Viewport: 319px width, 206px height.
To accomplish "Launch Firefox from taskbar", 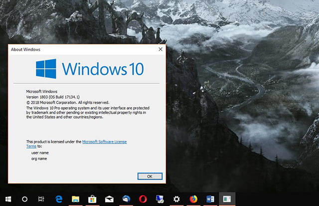I will (193, 199).
